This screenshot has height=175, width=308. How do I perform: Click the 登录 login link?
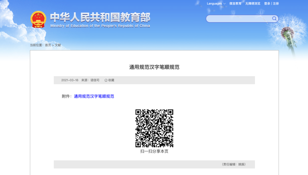(x=267, y=3)
